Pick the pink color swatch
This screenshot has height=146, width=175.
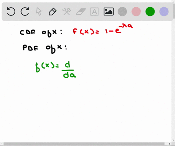136,12
